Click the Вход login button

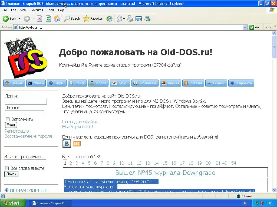11,125
